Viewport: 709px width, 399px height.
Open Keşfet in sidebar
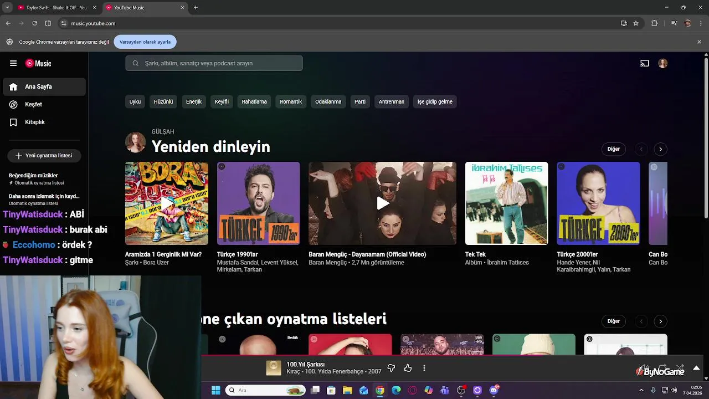pos(44,104)
